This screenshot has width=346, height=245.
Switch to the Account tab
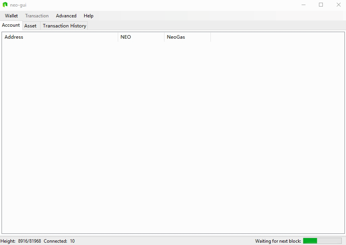[x=11, y=25]
